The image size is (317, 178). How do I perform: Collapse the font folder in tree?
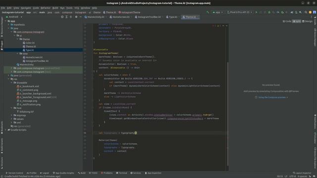pyautogui.click(x=12, y=108)
